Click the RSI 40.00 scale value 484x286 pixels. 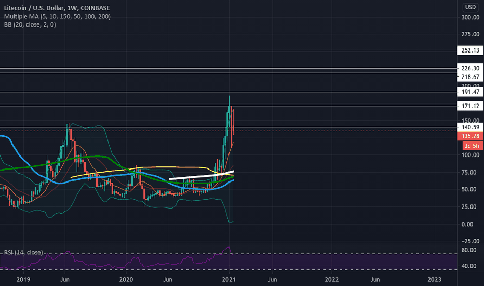tap(469, 266)
